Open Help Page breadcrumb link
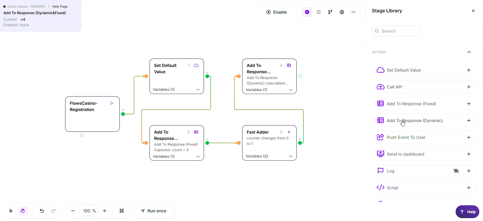Viewport: 483px width, 221px height. tap(60, 7)
